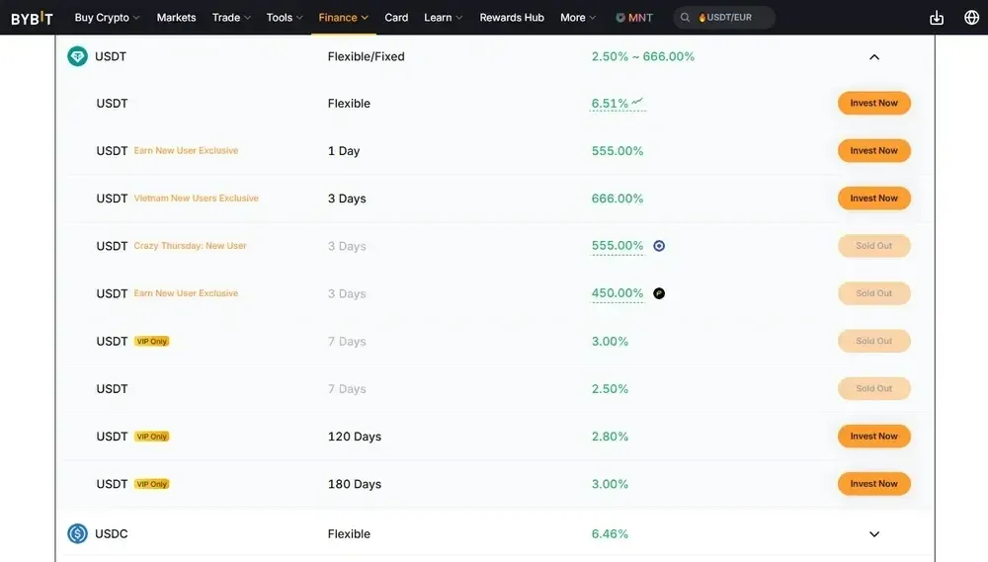The image size is (988, 562).
Task: Open the globe language selector
Action: point(971,18)
